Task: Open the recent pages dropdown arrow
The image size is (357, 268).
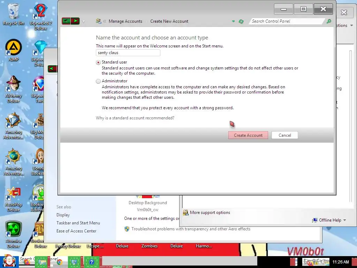Action: [x=83, y=22]
